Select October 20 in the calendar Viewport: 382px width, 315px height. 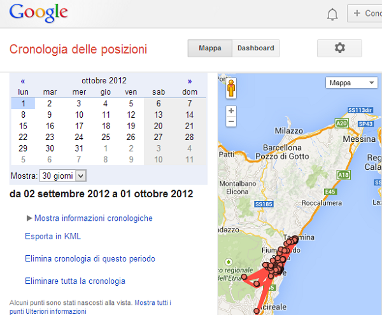[x=159, y=126]
